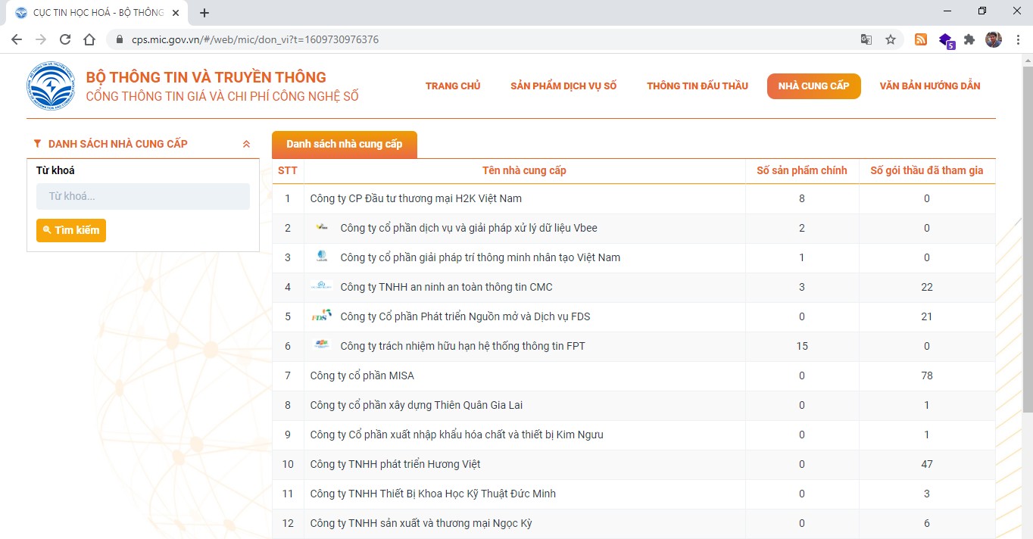The width and height of the screenshot is (1033, 539).
Task: Open Công ty sản xuất và thương mại Ngọc Kỳ
Action: tap(421, 523)
